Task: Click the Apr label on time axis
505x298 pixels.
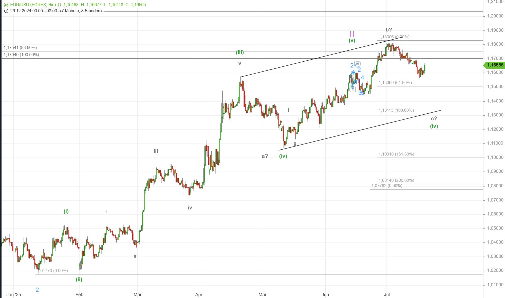Action: click(199, 294)
